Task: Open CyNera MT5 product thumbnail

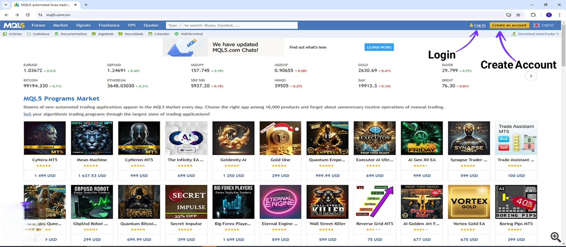Action: click(45, 138)
